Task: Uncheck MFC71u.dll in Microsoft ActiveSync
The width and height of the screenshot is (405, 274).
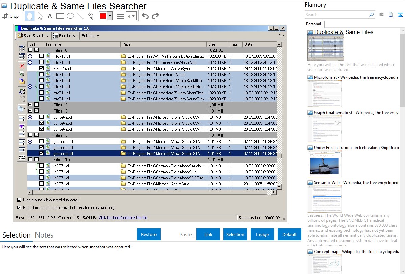Action: click(x=41, y=68)
